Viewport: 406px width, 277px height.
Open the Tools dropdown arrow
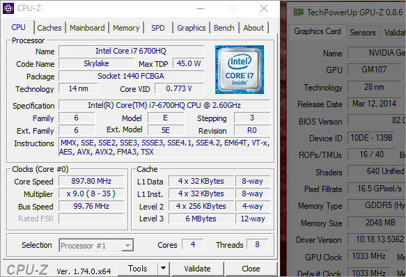pyautogui.click(x=163, y=269)
